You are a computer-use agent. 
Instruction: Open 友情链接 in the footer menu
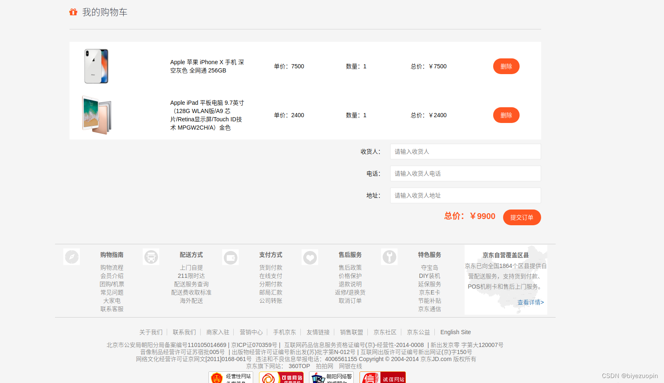click(318, 332)
